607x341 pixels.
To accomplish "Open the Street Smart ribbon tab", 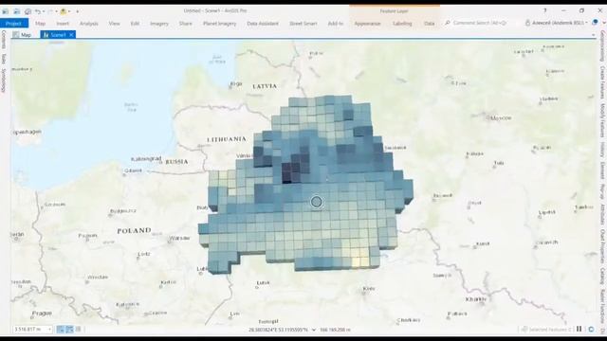I will (x=303, y=23).
